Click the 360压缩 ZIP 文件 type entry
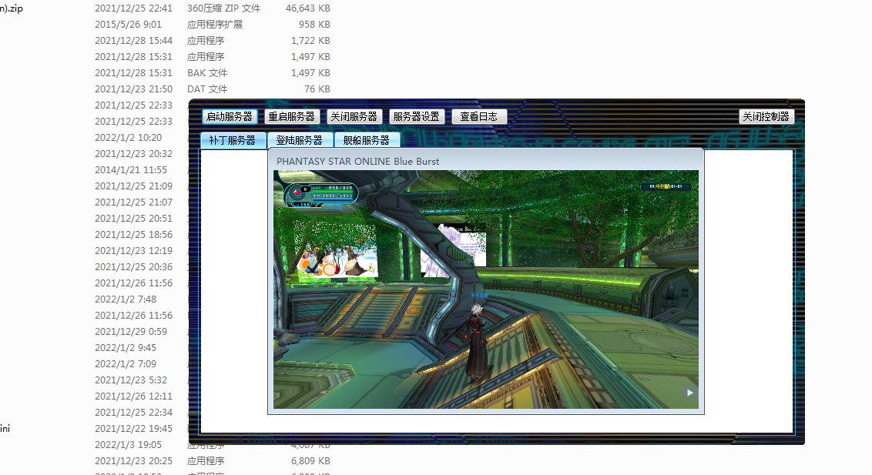 coord(223,8)
